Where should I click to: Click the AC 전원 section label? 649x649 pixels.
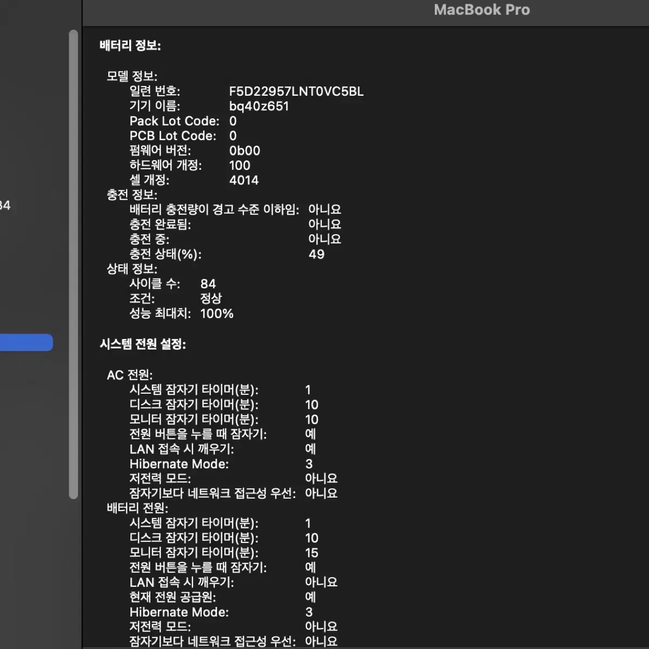point(130,375)
